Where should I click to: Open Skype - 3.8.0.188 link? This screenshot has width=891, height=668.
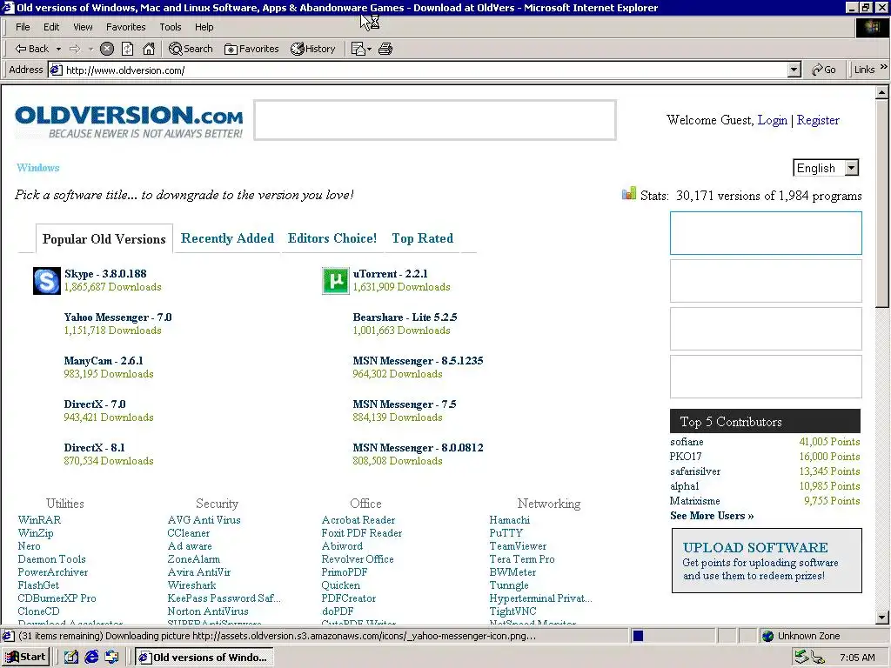coord(105,274)
